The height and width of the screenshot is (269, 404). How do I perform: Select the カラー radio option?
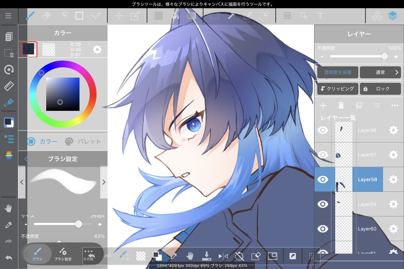point(42,141)
